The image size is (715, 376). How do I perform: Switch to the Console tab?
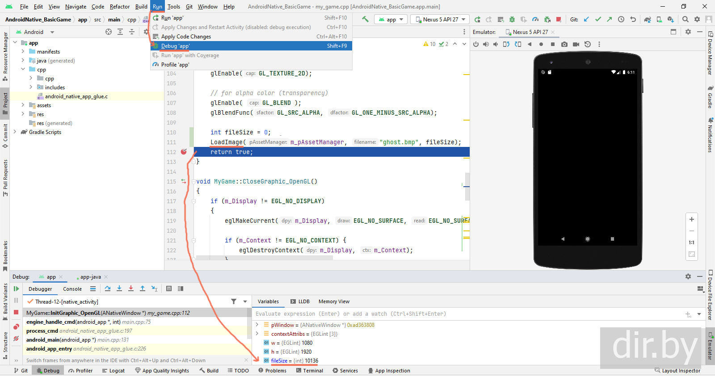(72, 289)
